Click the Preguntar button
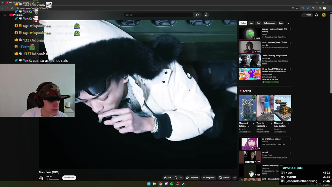332x187 pixels. point(209,178)
